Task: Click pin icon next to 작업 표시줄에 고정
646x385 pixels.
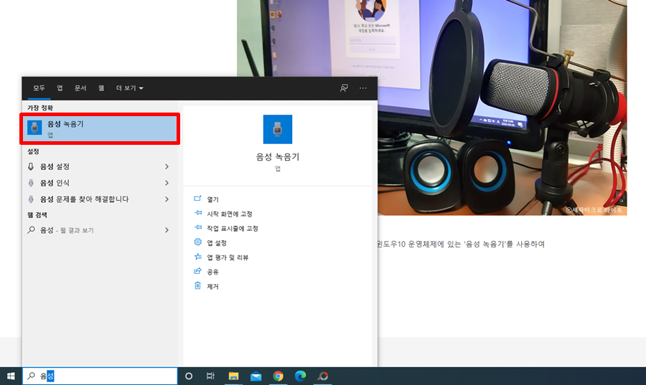Action: (x=198, y=227)
